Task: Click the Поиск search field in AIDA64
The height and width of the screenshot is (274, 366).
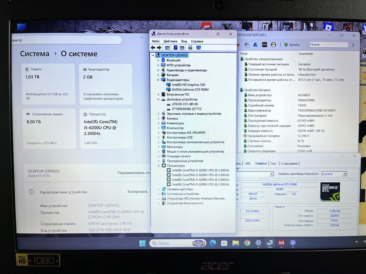Action: coord(329,45)
